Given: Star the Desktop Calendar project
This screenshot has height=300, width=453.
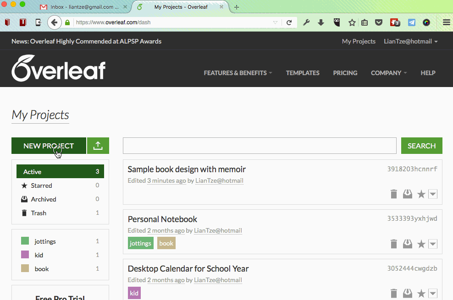Looking at the screenshot, I should 421,294.
